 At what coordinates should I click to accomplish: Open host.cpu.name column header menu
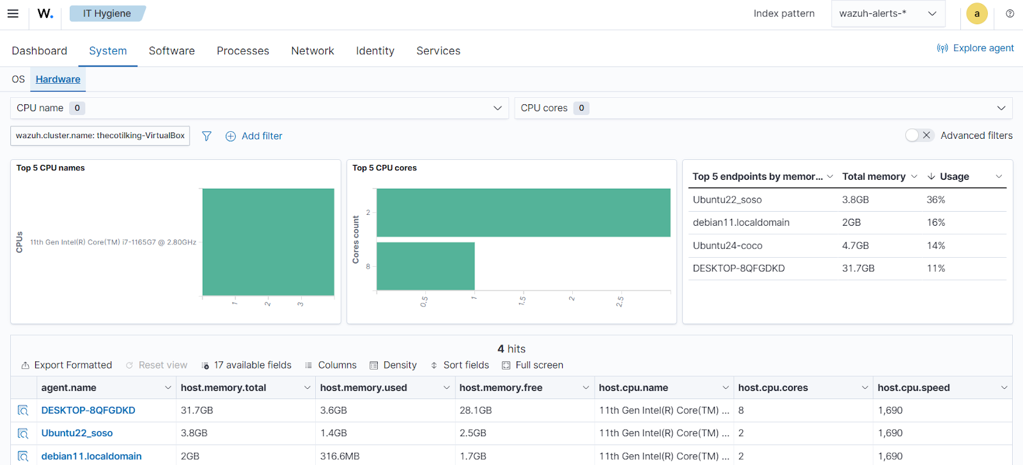(726, 388)
